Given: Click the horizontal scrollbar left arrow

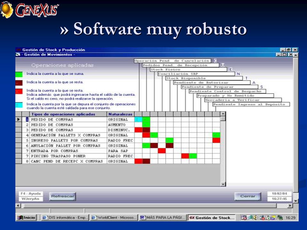Looking at the screenshot, I should coord(18,205).
